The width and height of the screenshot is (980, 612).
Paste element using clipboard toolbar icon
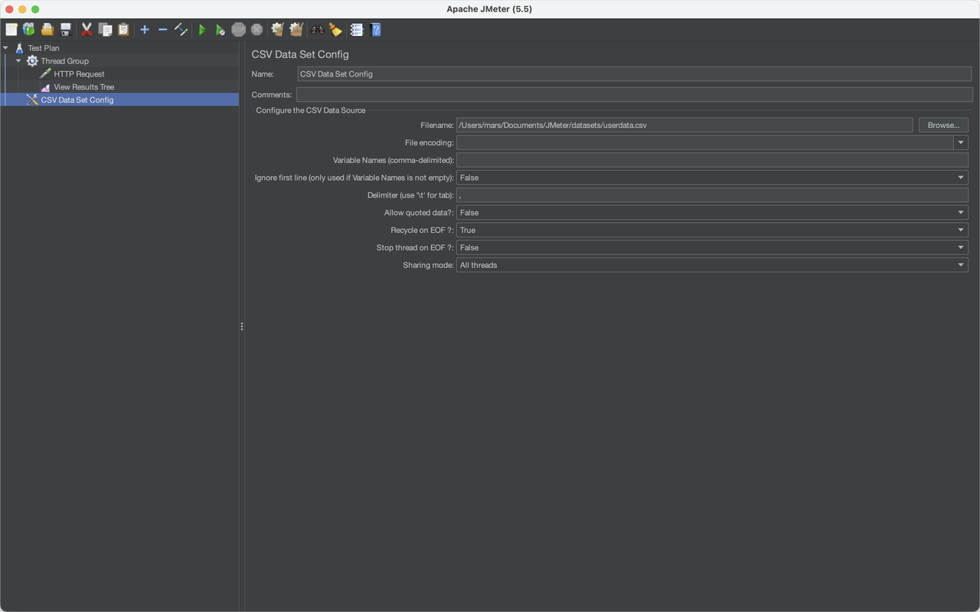123,30
